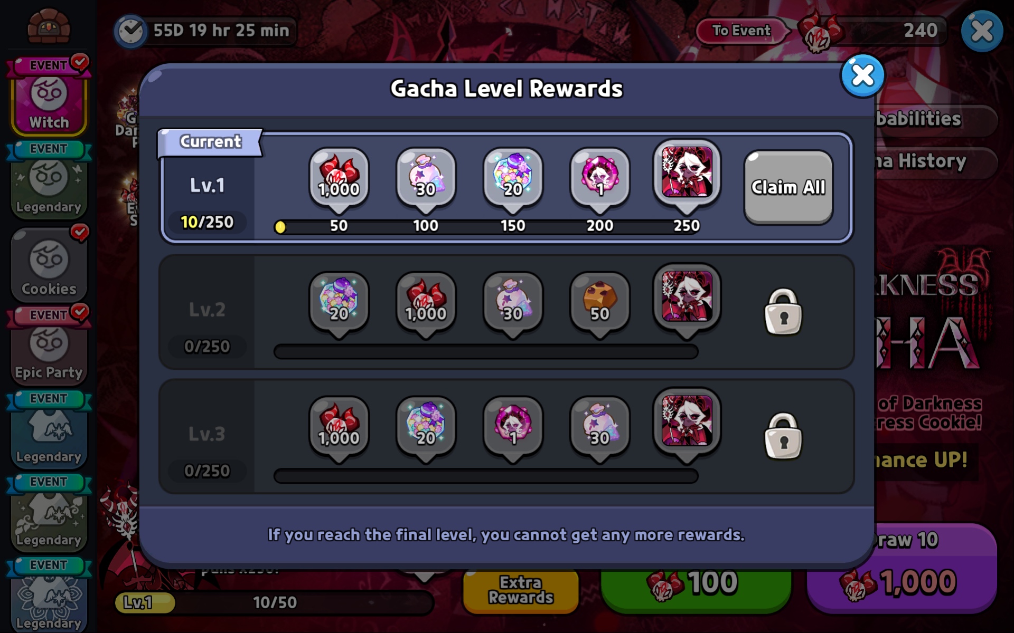
Task: Click the Claim All button
Action: [x=788, y=187]
